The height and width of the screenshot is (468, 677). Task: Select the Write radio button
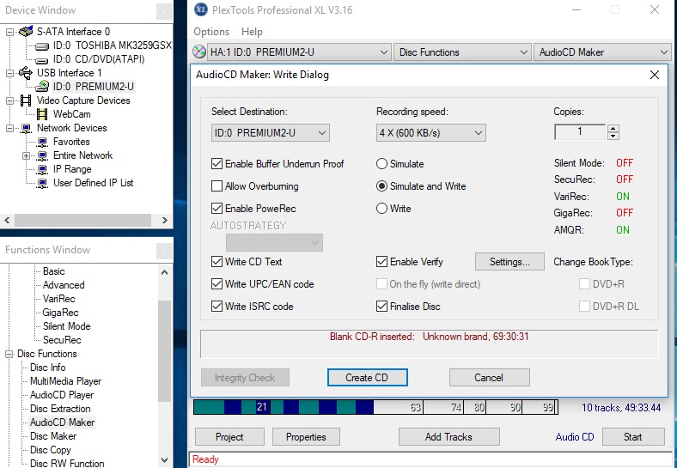(381, 209)
